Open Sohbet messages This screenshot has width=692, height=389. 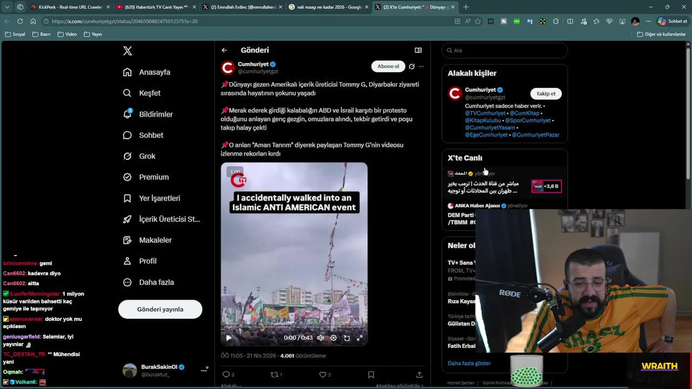point(143,135)
